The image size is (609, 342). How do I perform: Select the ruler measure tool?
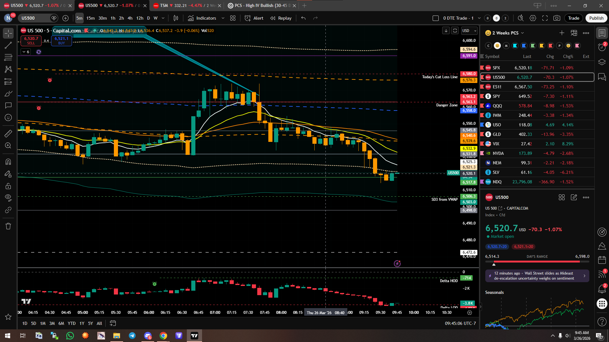click(x=8, y=134)
